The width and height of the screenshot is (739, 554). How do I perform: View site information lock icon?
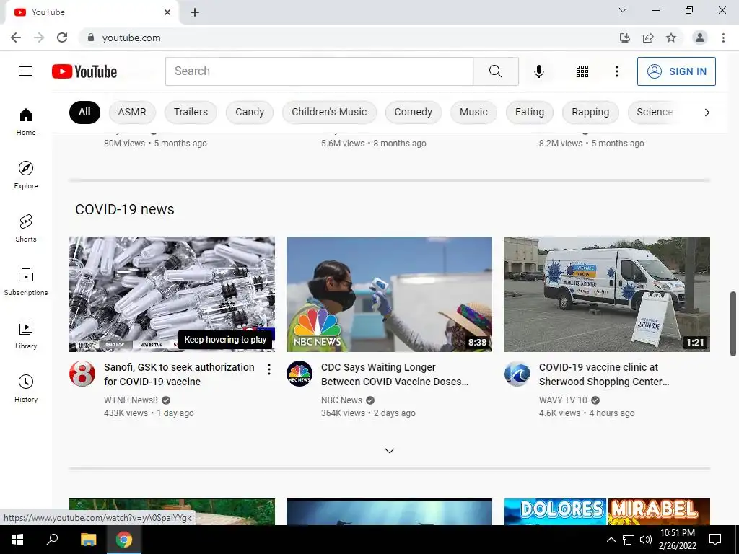click(91, 38)
